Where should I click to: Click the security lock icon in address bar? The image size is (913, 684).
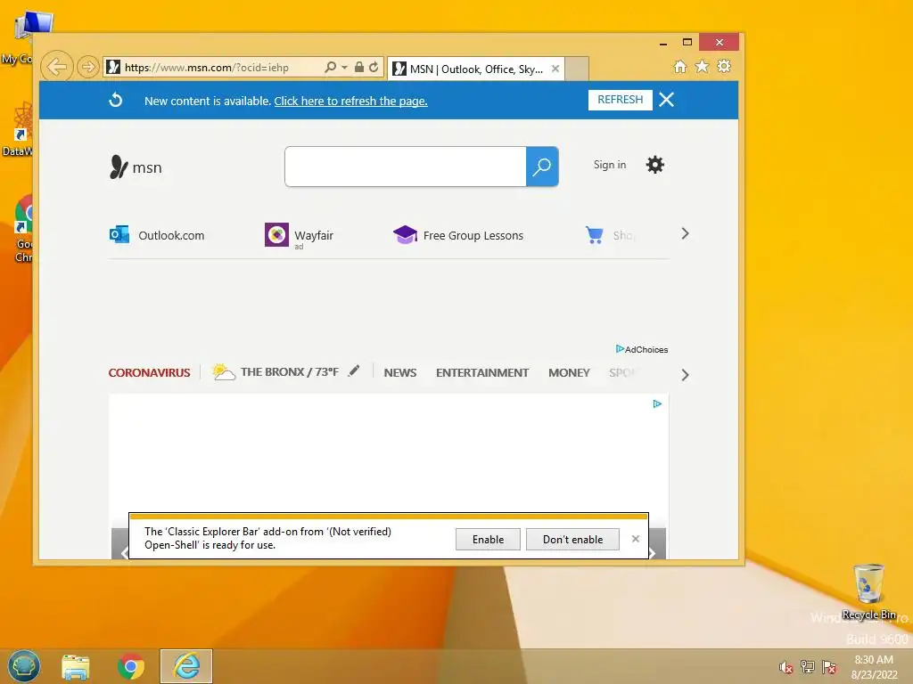coord(359,68)
